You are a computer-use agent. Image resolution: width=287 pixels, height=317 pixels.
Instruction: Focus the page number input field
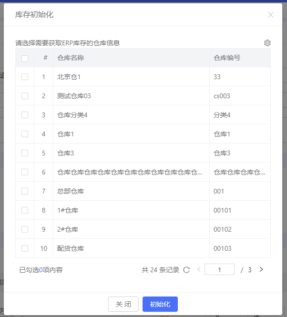[219, 269]
